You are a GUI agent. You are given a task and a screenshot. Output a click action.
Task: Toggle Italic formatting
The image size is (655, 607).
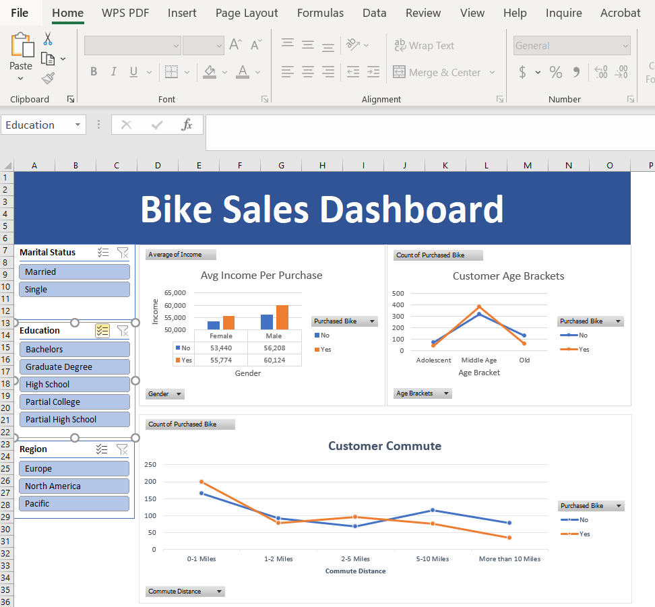114,72
